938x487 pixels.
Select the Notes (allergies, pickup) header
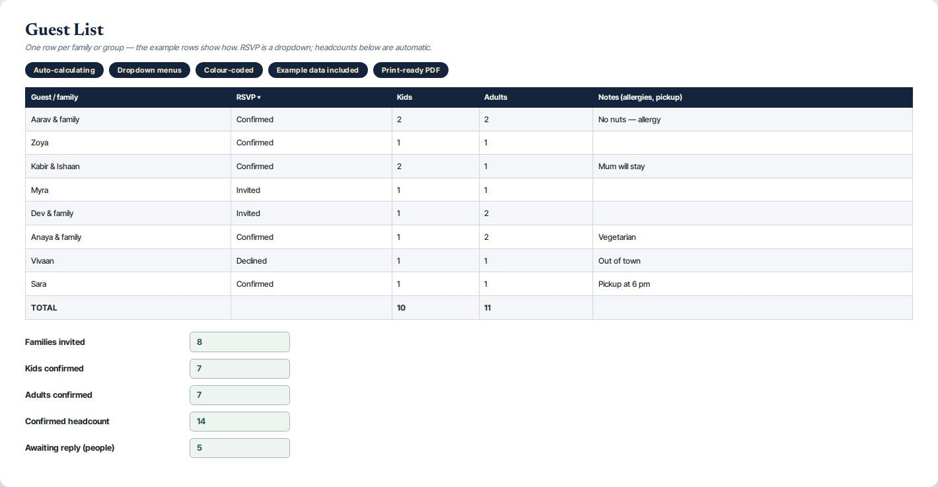pos(752,97)
